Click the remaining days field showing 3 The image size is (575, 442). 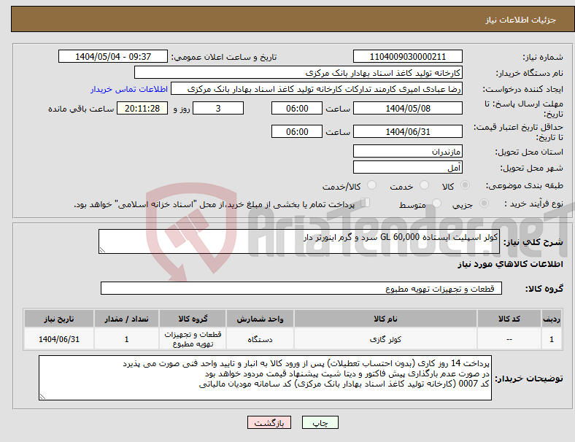tap(218, 109)
